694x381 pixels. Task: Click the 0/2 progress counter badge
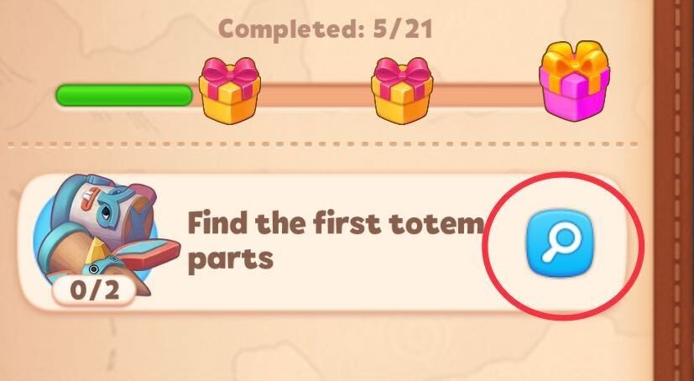[94, 290]
